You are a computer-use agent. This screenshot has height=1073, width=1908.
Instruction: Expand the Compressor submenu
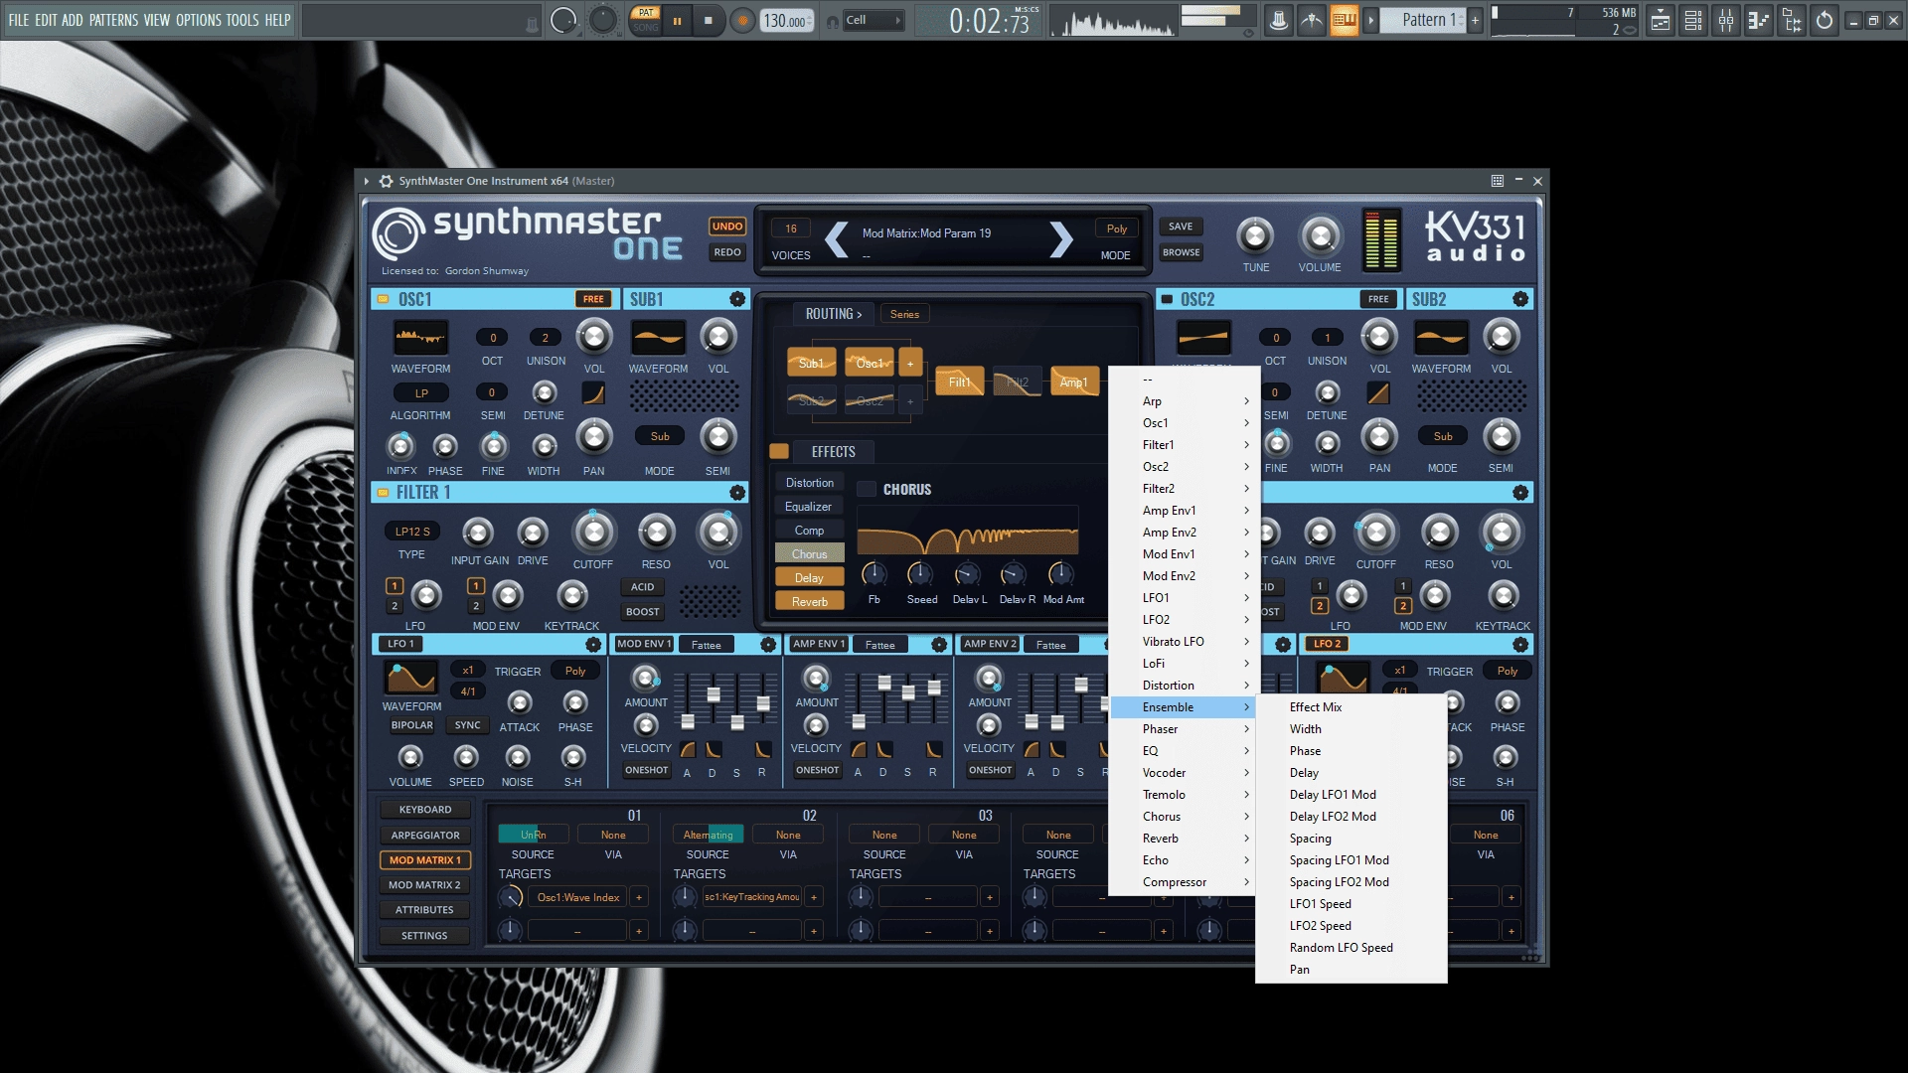coord(1185,882)
